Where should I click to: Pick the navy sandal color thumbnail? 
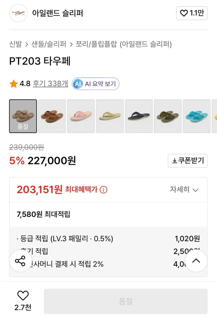click(139, 116)
